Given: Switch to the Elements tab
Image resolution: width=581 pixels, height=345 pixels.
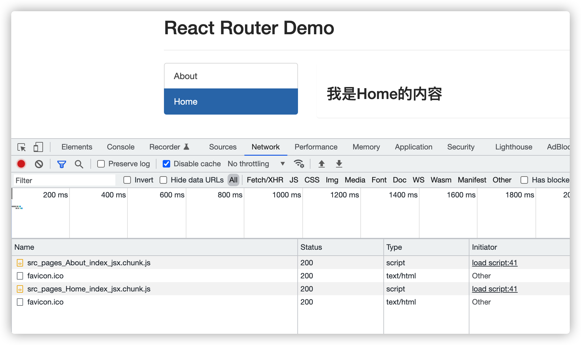Looking at the screenshot, I should pyautogui.click(x=77, y=147).
